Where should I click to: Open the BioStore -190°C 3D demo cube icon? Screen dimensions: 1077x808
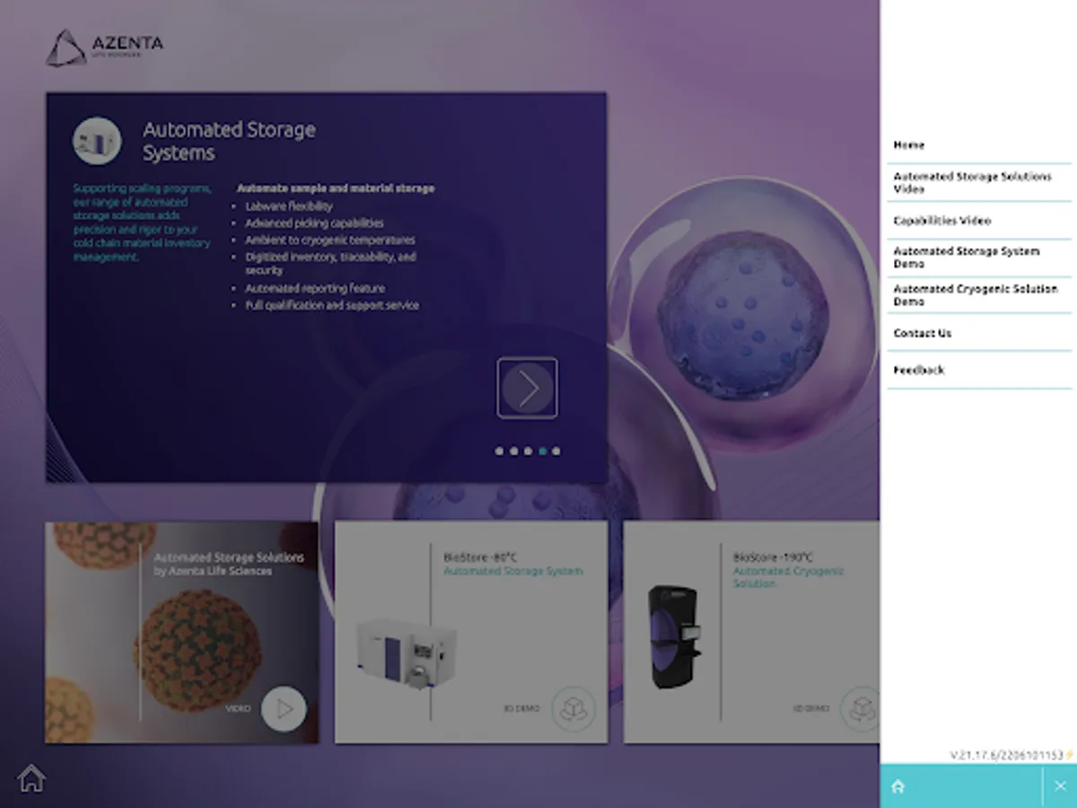tap(862, 708)
